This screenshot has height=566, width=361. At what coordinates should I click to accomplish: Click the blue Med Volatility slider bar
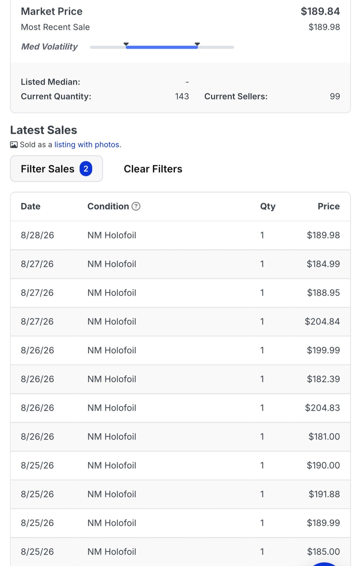coord(162,47)
